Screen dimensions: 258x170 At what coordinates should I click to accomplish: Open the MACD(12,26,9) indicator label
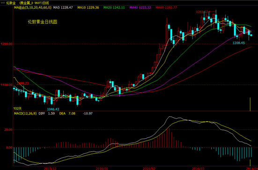click(25, 113)
